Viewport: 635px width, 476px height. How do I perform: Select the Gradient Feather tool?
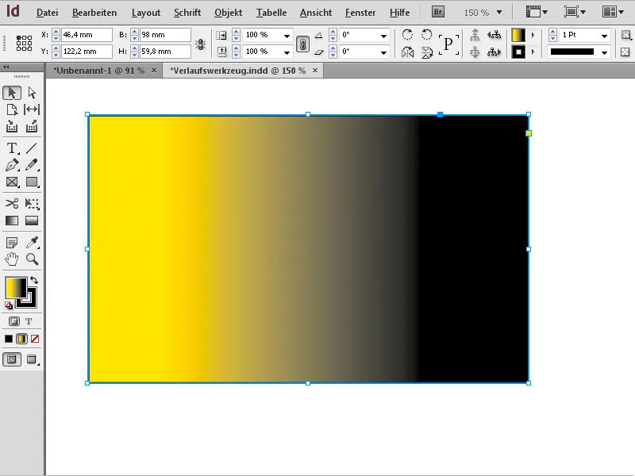[32, 221]
